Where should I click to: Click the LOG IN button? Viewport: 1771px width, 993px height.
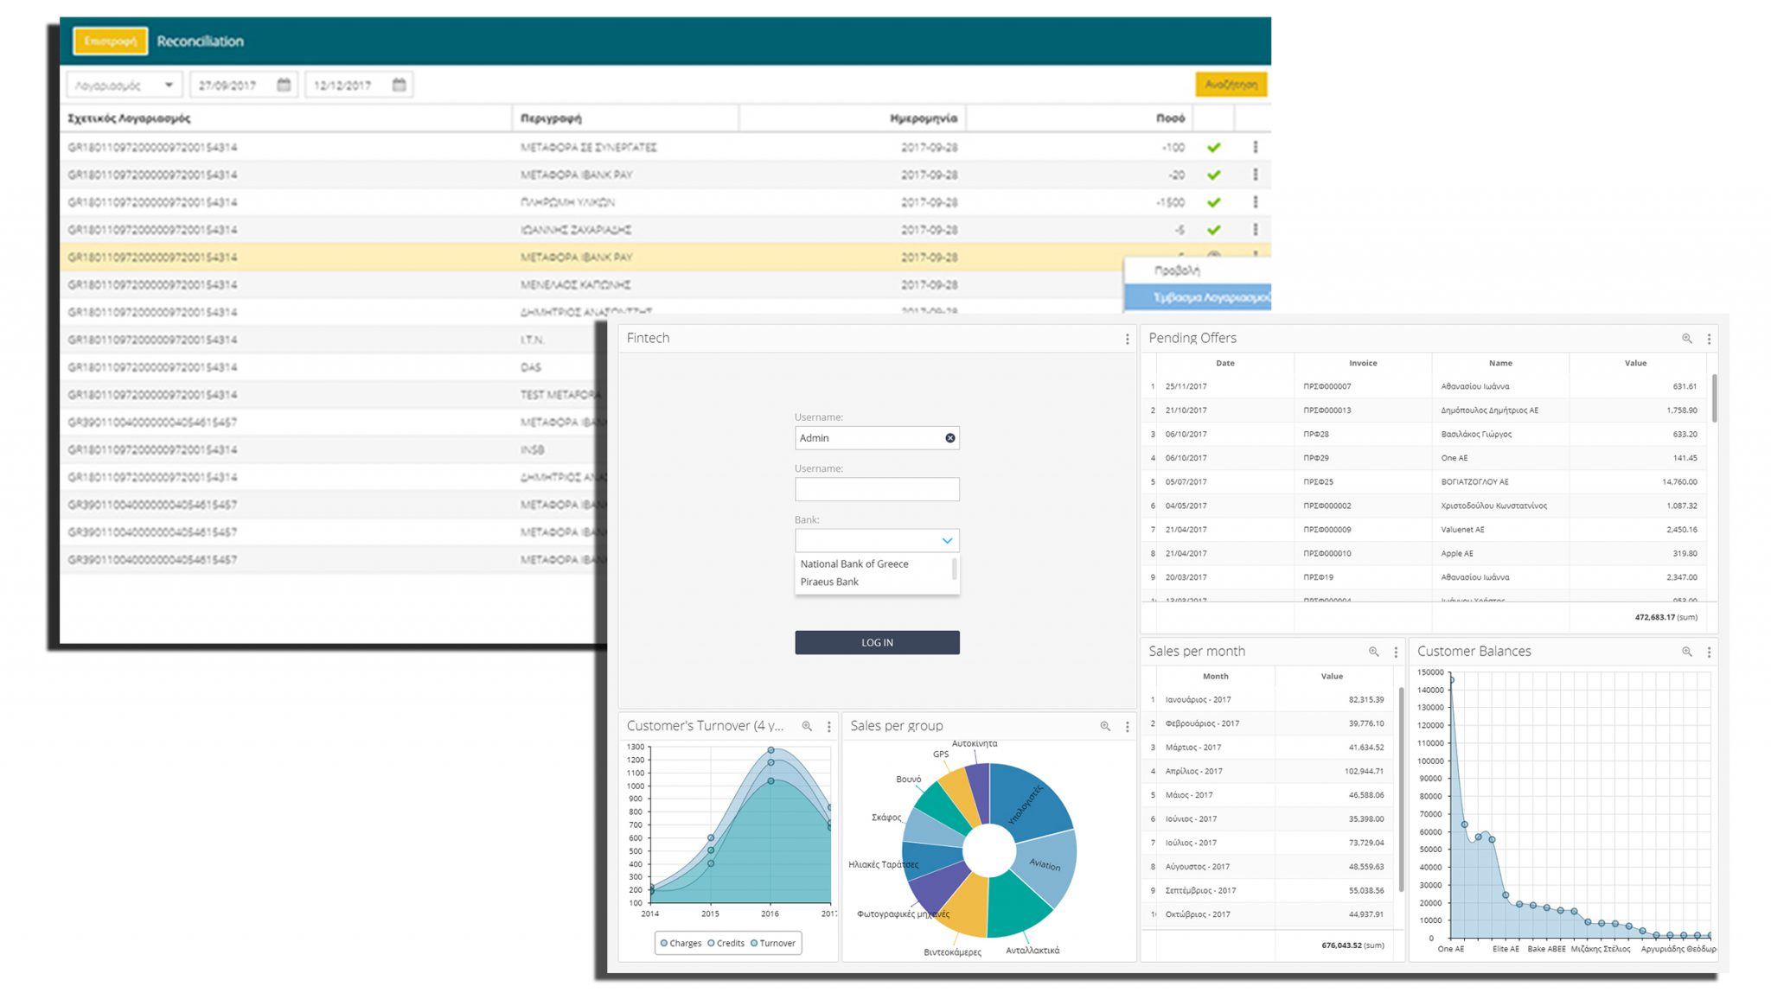(877, 642)
